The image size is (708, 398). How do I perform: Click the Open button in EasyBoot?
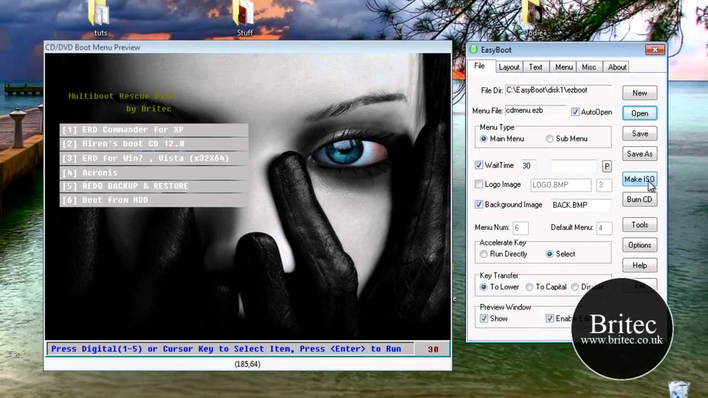click(x=639, y=113)
